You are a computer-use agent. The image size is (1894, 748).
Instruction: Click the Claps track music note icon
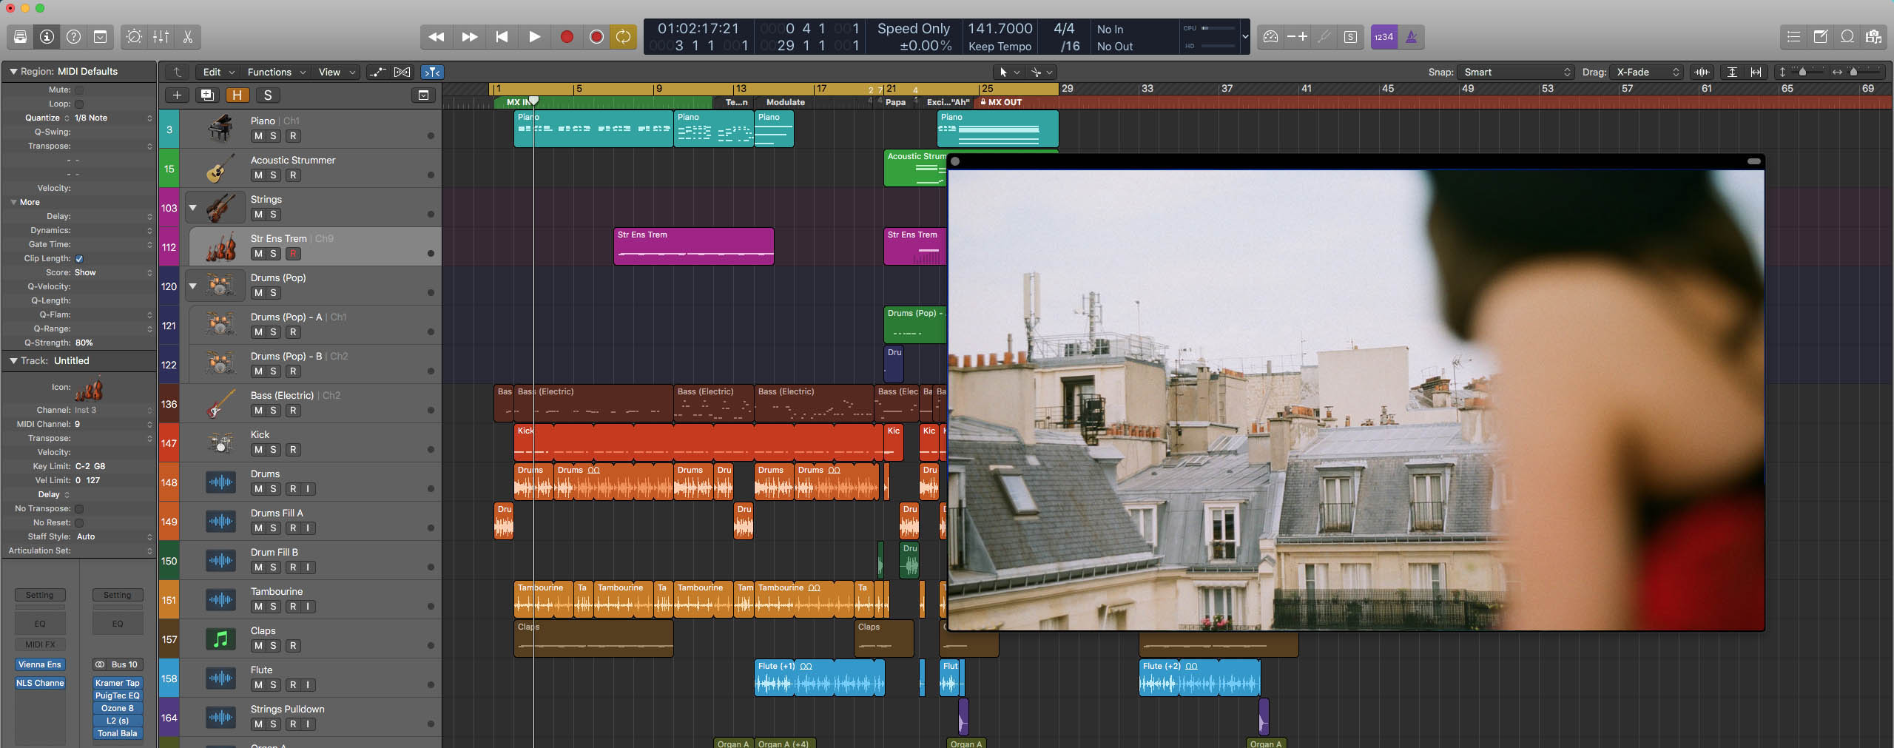pyautogui.click(x=220, y=639)
